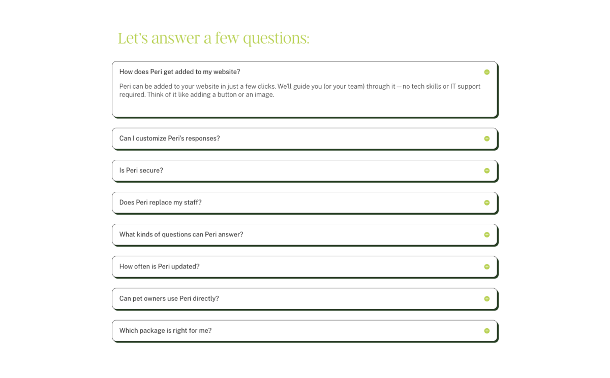This screenshot has height=378, width=610.
Task: Click the 'Let's answer a few questions:' heading
Action: (x=213, y=38)
